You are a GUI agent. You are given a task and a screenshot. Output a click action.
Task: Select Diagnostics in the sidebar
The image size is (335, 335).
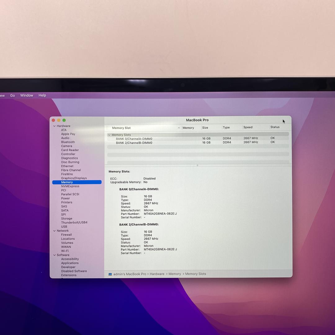69,158
